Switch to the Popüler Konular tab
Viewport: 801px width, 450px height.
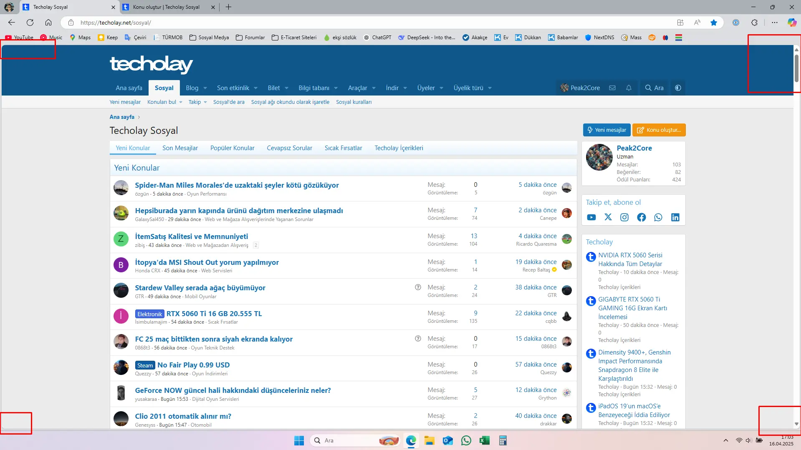(232, 148)
